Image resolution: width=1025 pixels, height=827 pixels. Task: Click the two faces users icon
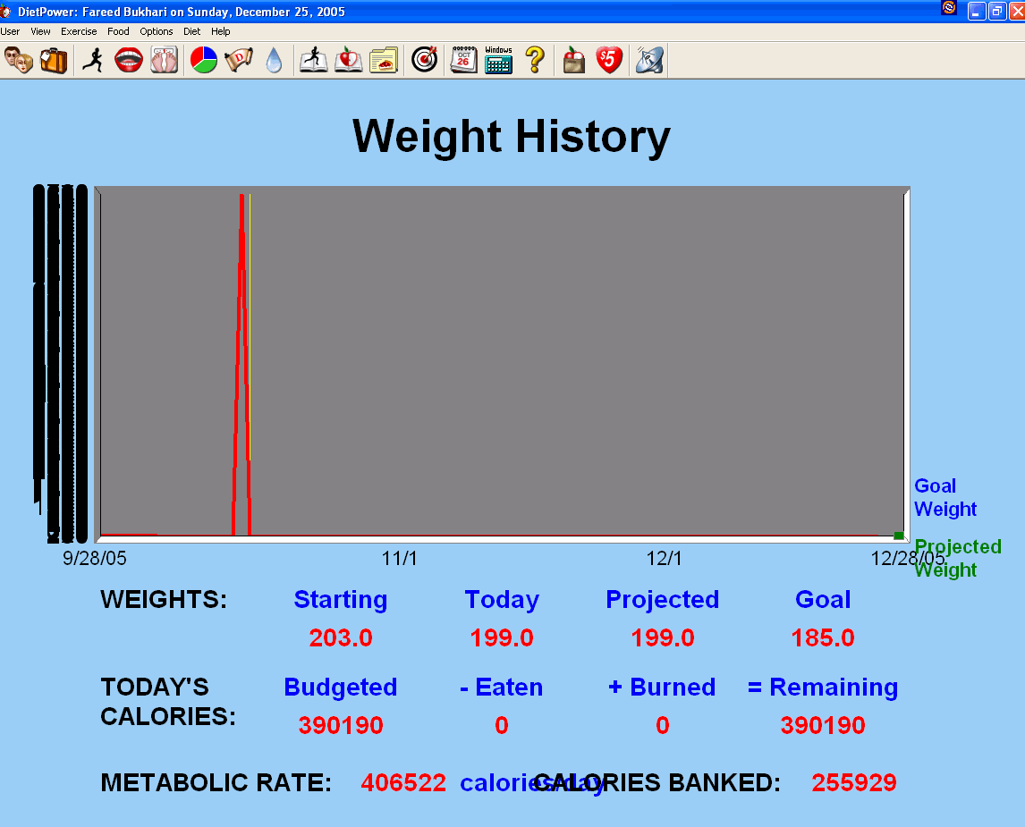click(x=18, y=60)
